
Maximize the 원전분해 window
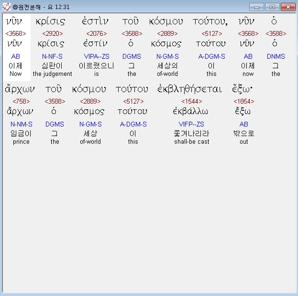tap(272, 7)
